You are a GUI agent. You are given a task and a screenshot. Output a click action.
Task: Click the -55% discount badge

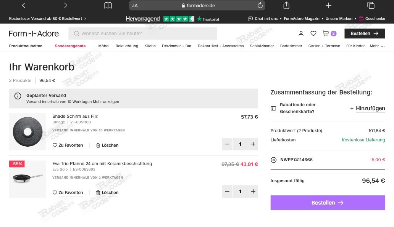(17, 164)
